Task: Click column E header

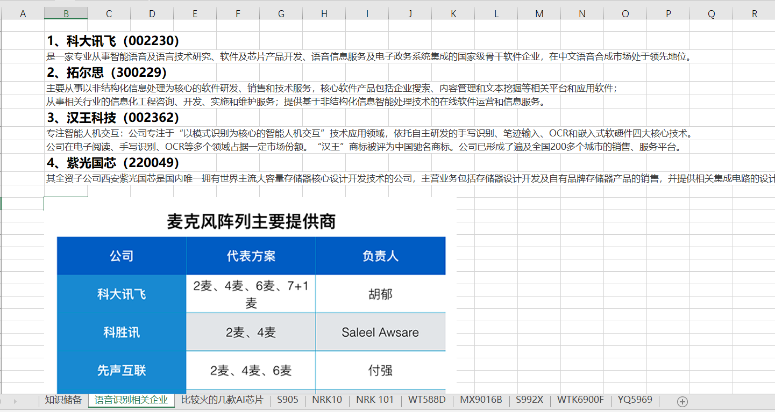Action: click(195, 14)
